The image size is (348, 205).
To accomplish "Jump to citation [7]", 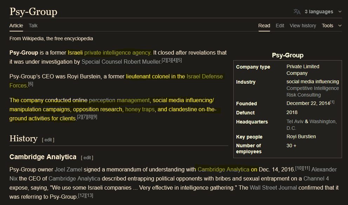I will 84,117.
